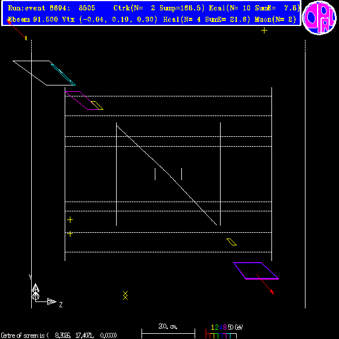Click the Ebeam 91.500 label
This screenshot has width=339, height=339.
point(33,20)
